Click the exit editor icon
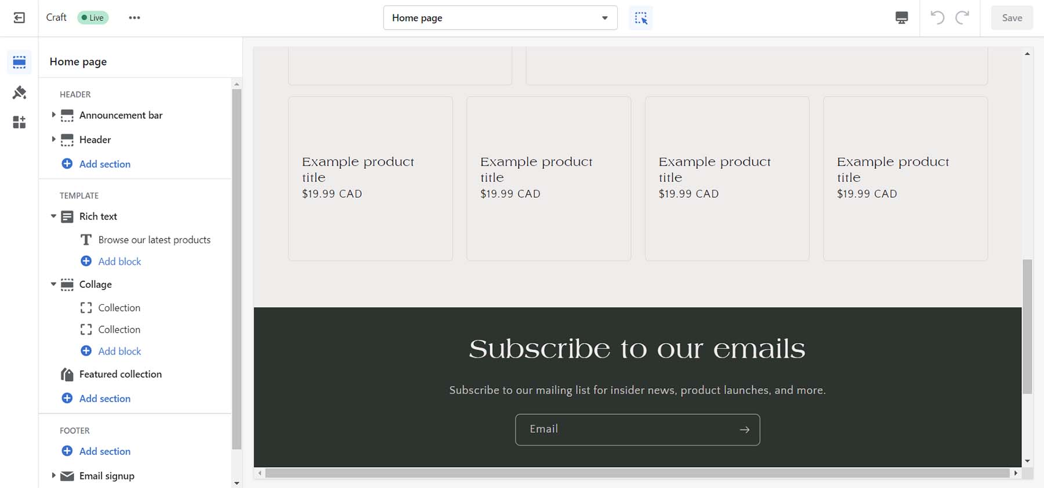Image resolution: width=1044 pixels, height=488 pixels. pos(19,18)
